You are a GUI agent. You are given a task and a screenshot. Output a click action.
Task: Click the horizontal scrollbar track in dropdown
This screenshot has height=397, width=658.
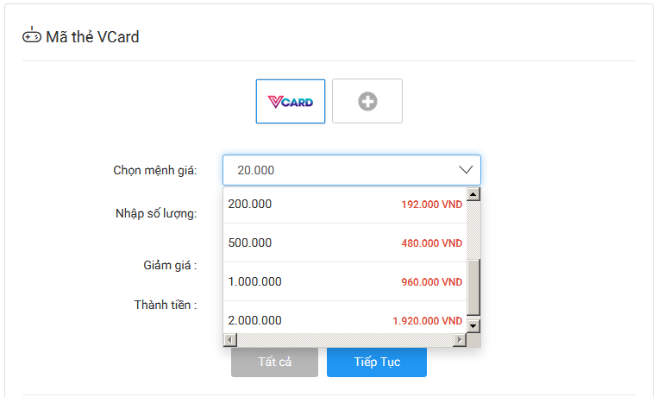click(345, 339)
